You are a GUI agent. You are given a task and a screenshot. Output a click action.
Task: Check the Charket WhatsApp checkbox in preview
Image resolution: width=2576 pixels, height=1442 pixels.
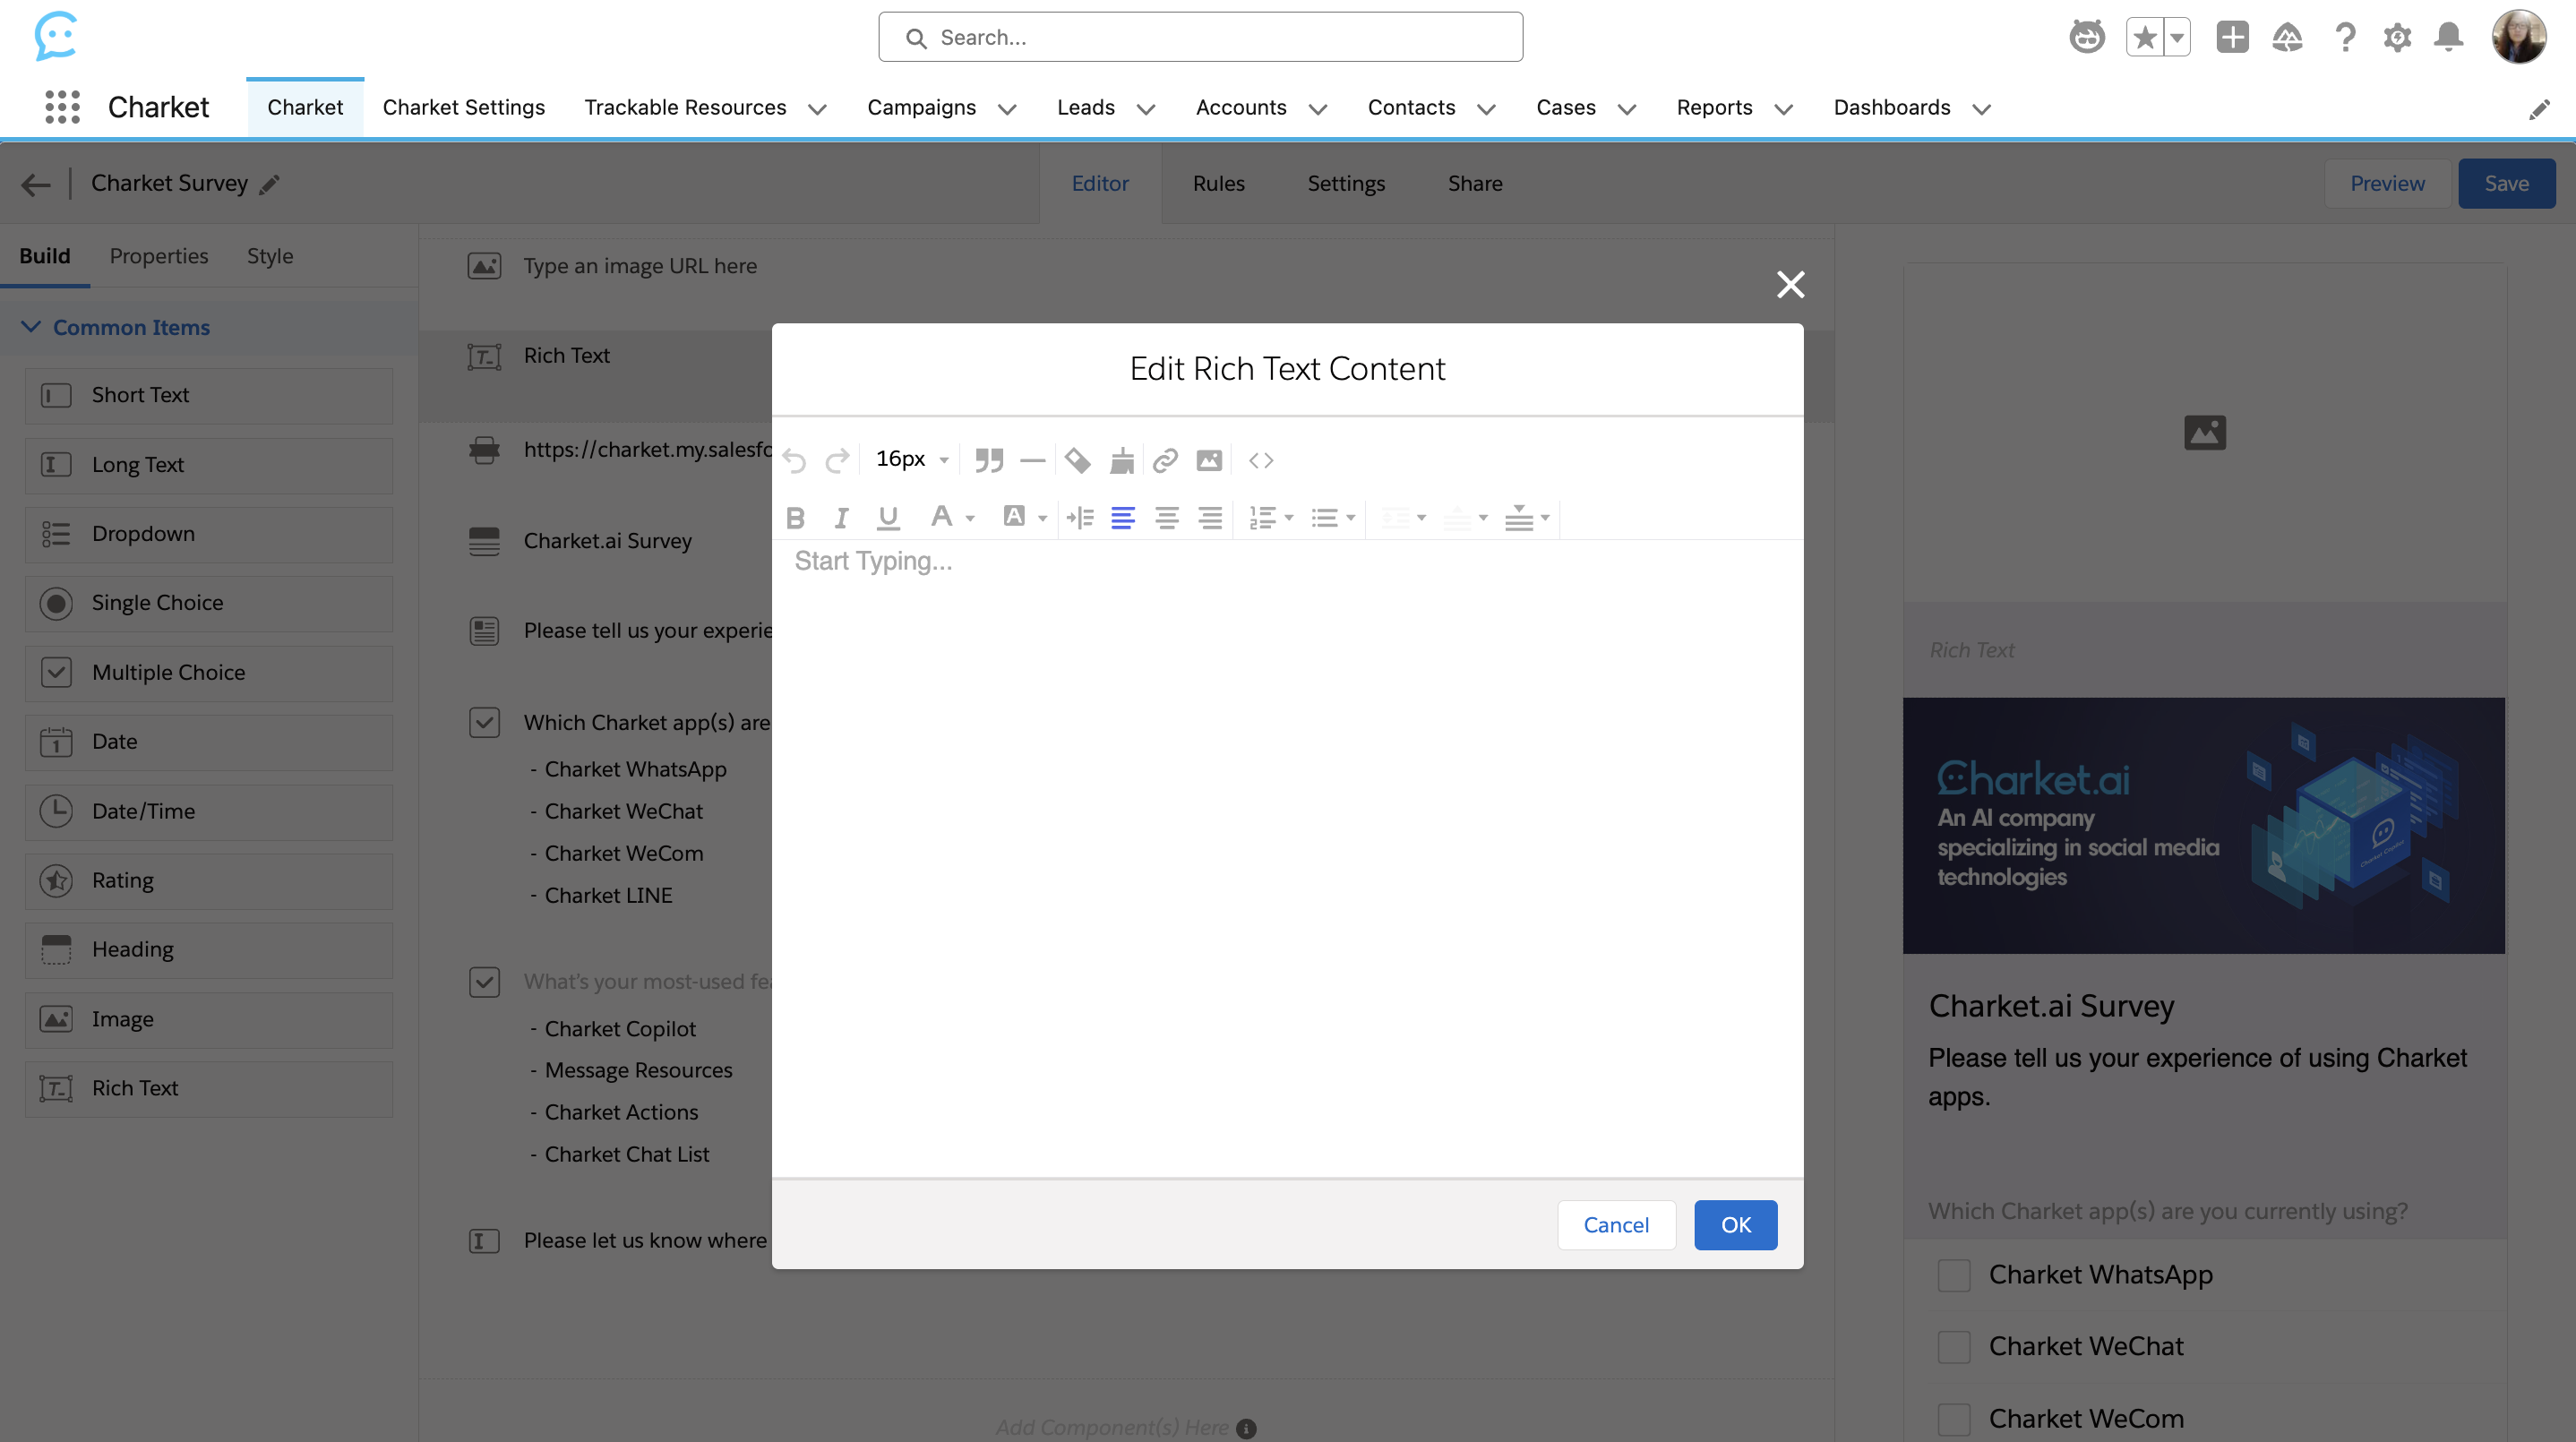1953,1275
